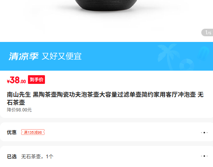Screen dimensions: 213x167
Task: Click the swim ring graphic on banner
Action: tap(187, 65)
